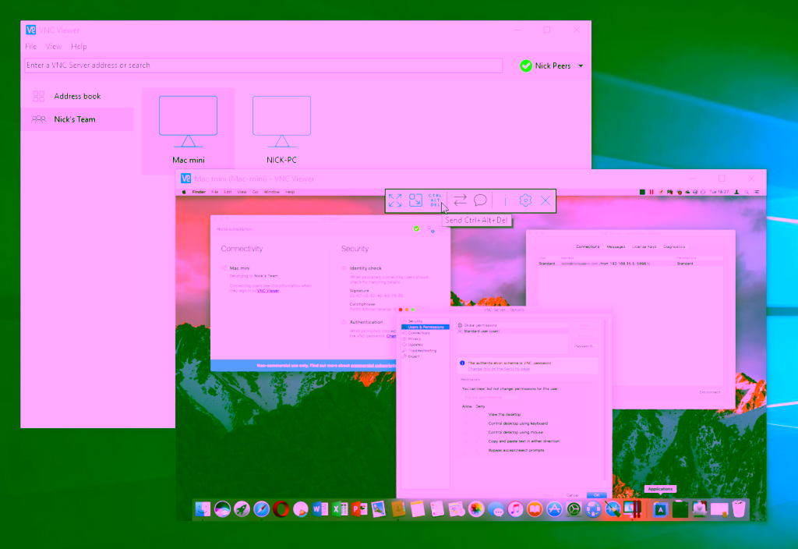Open Safari from the Mac dock
798x549 pixels.
pos(261,509)
